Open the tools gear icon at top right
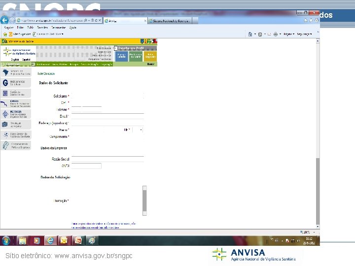 coord(317,20)
